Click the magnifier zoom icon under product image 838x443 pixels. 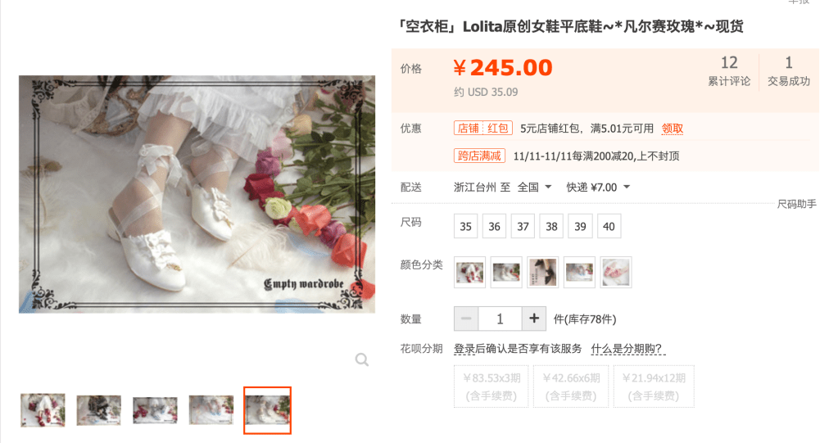tap(362, 359)
